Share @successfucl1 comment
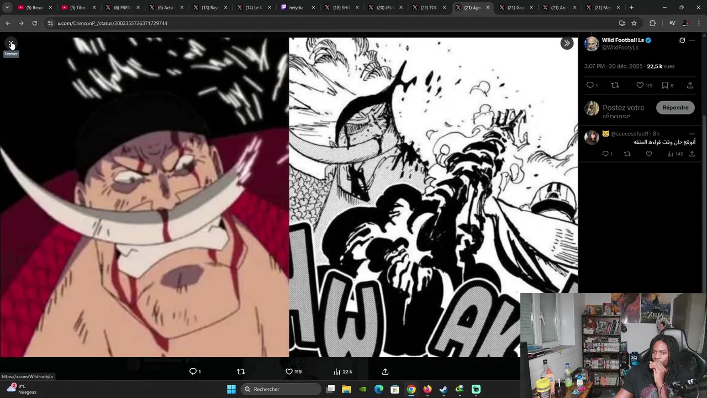 point(692,154)
